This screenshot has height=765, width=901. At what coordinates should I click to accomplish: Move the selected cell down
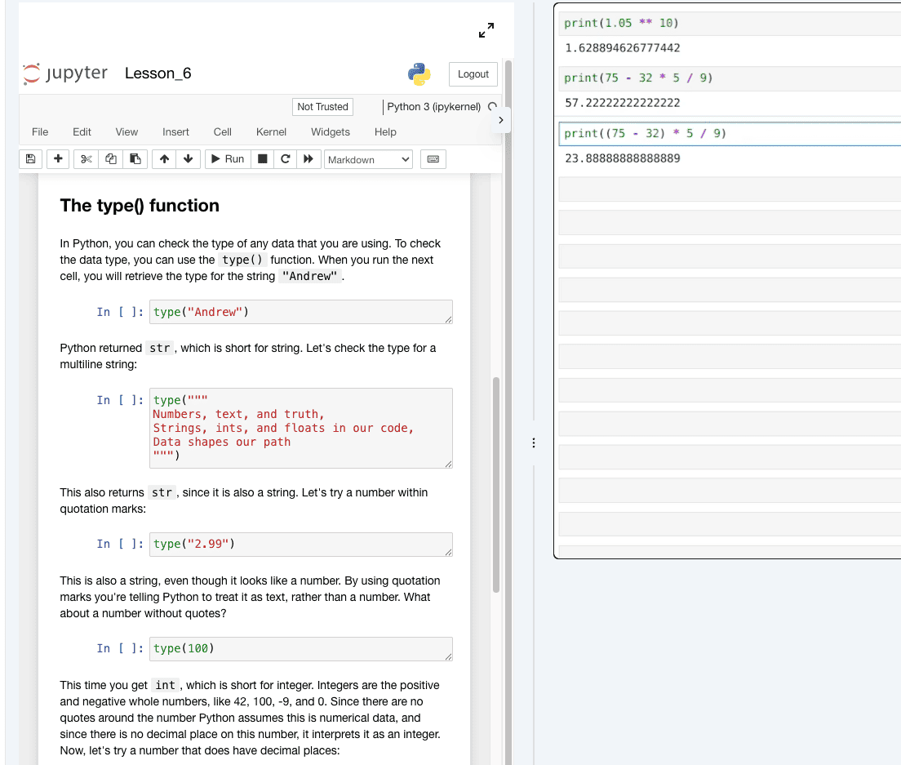(x=188, y=159)
